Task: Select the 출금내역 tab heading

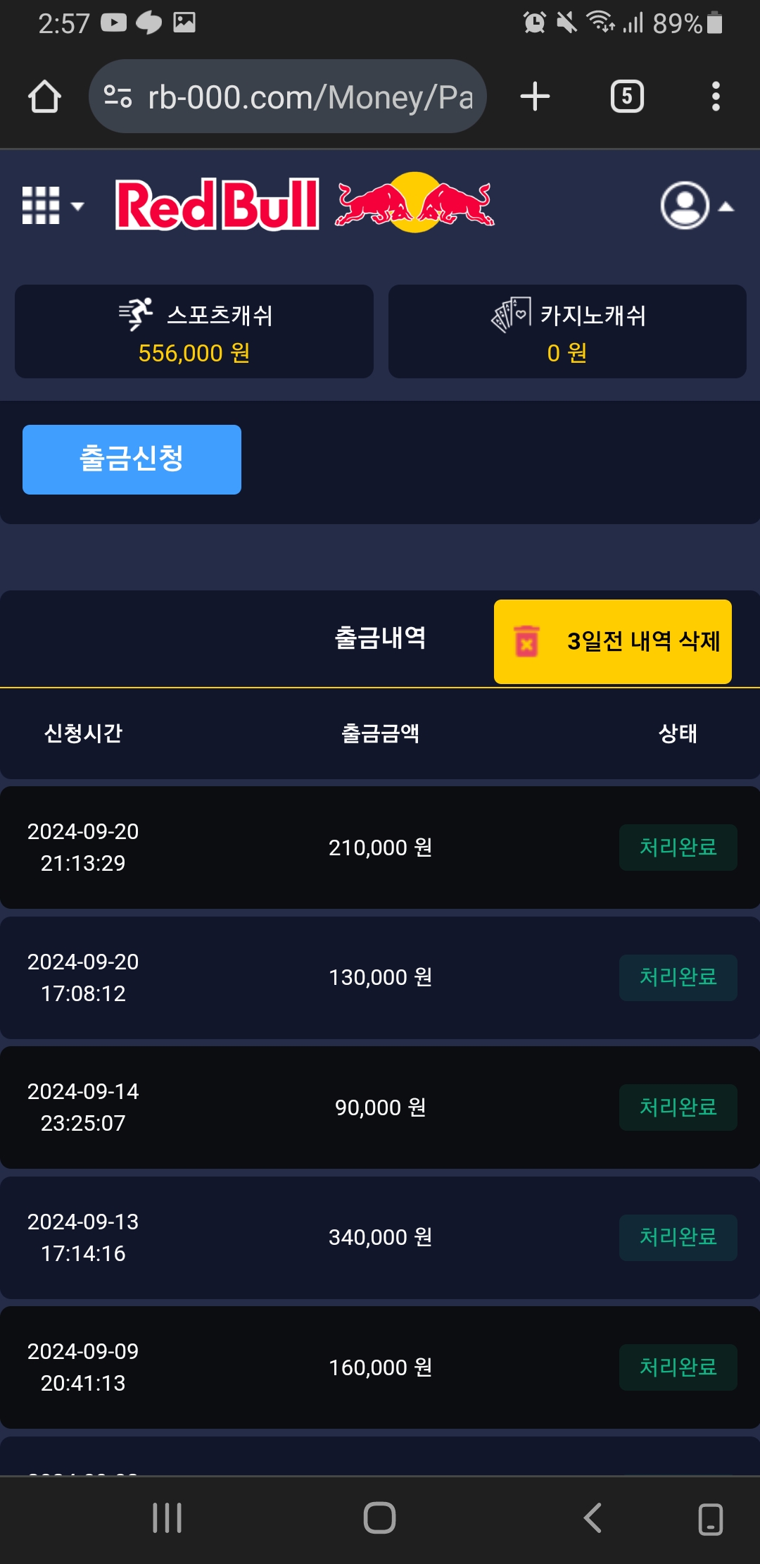Action: coord(380,638)
